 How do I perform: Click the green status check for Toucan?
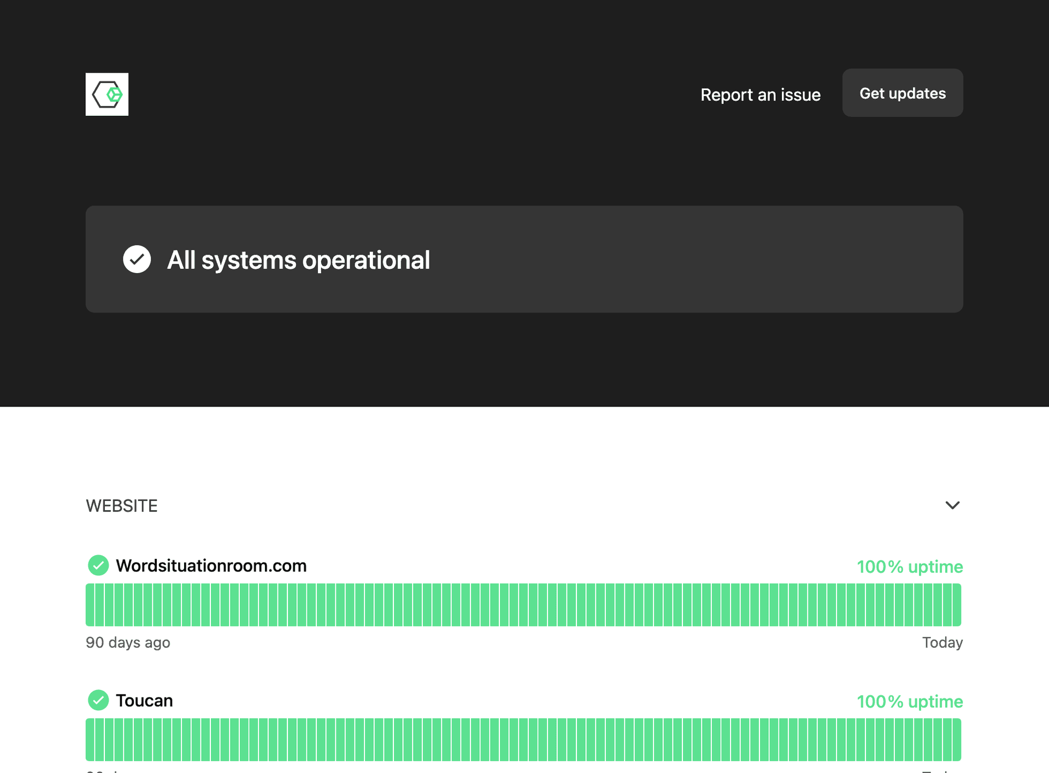pos(98,700)
